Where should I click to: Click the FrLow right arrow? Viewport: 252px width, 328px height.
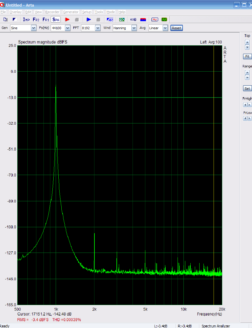coord(249,118)
